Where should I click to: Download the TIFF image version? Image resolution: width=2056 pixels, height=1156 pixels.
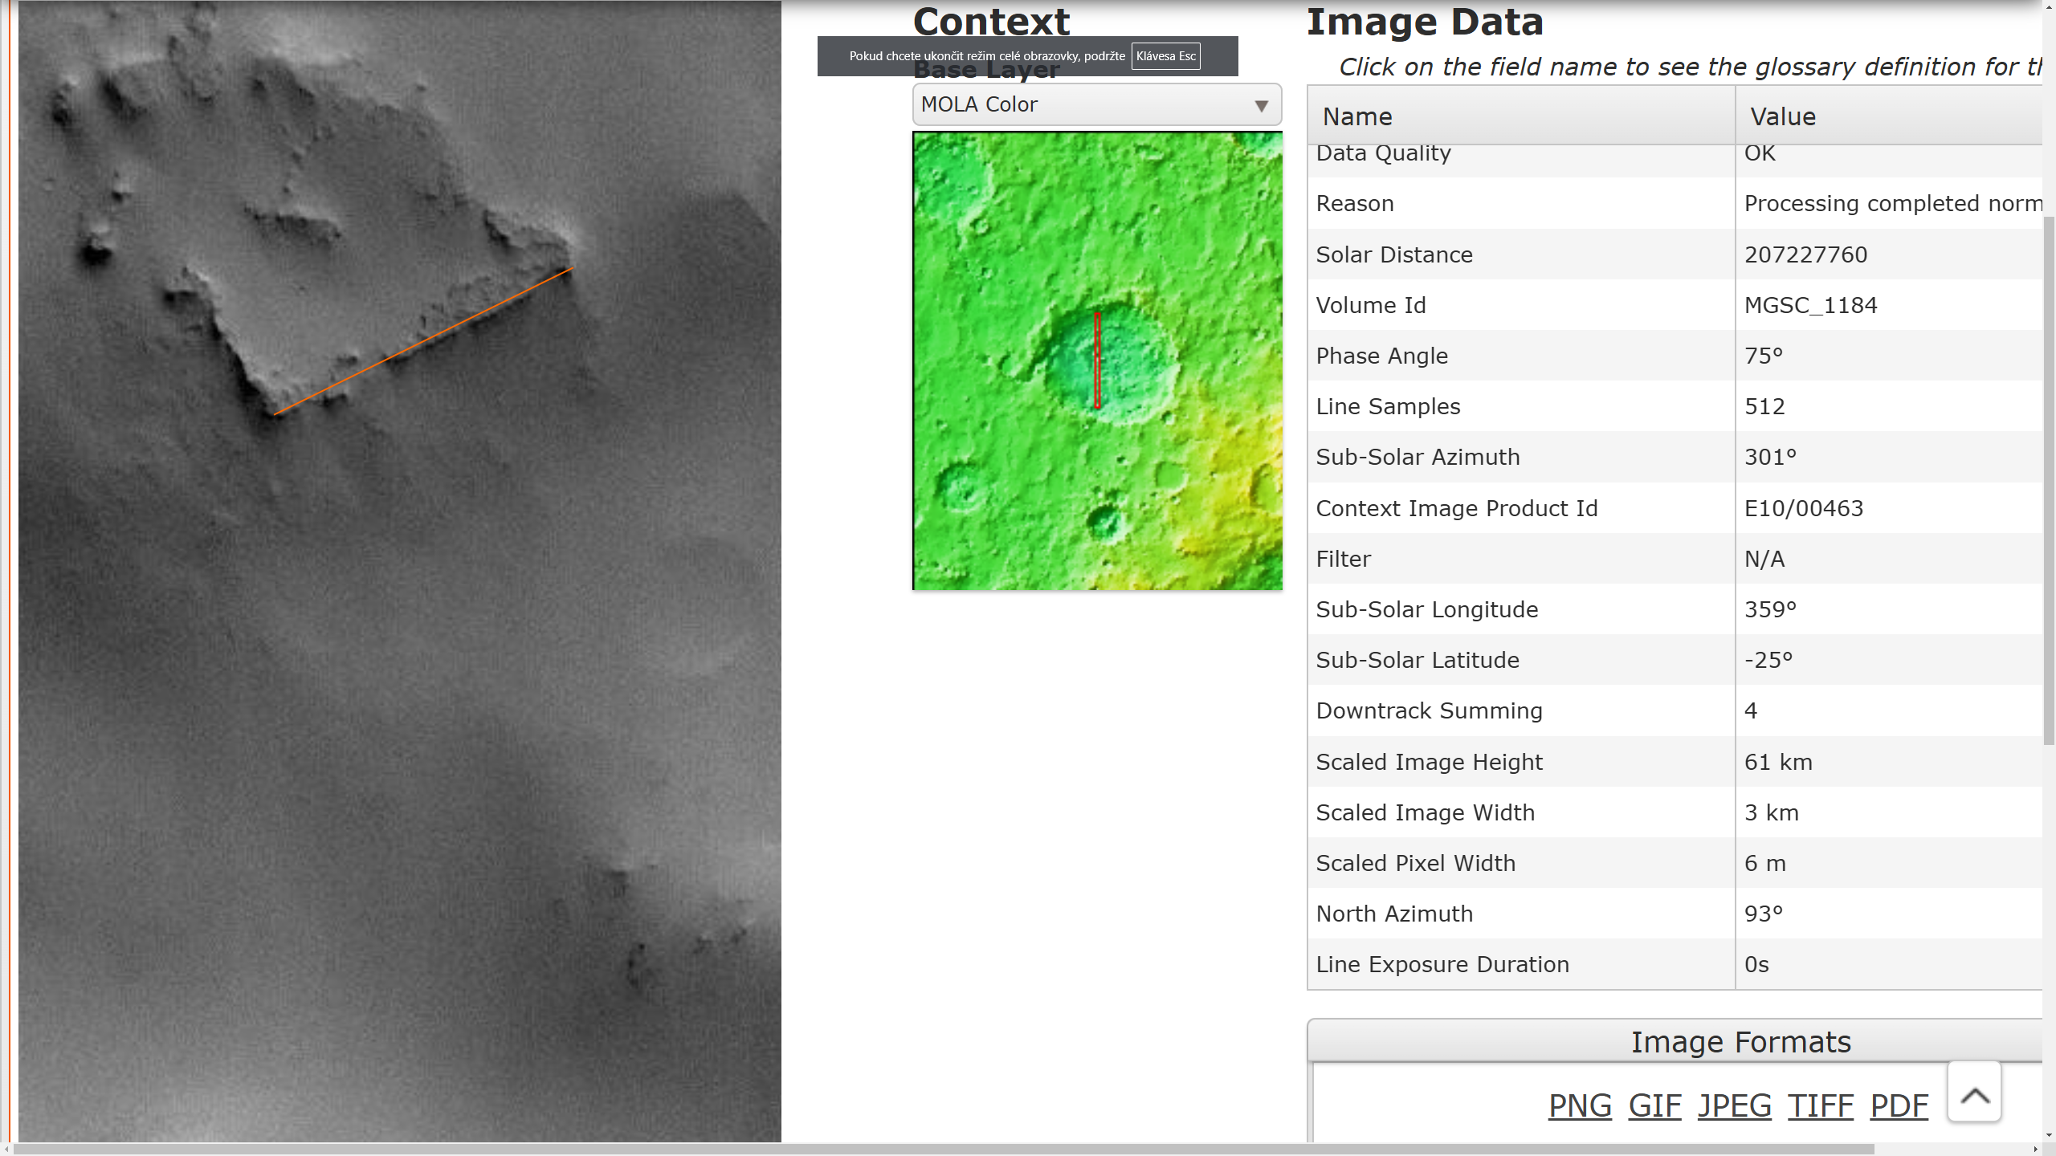click(x=1820, y=1106)
